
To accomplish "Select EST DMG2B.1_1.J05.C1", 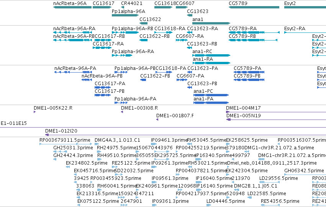I will point(237,190).
